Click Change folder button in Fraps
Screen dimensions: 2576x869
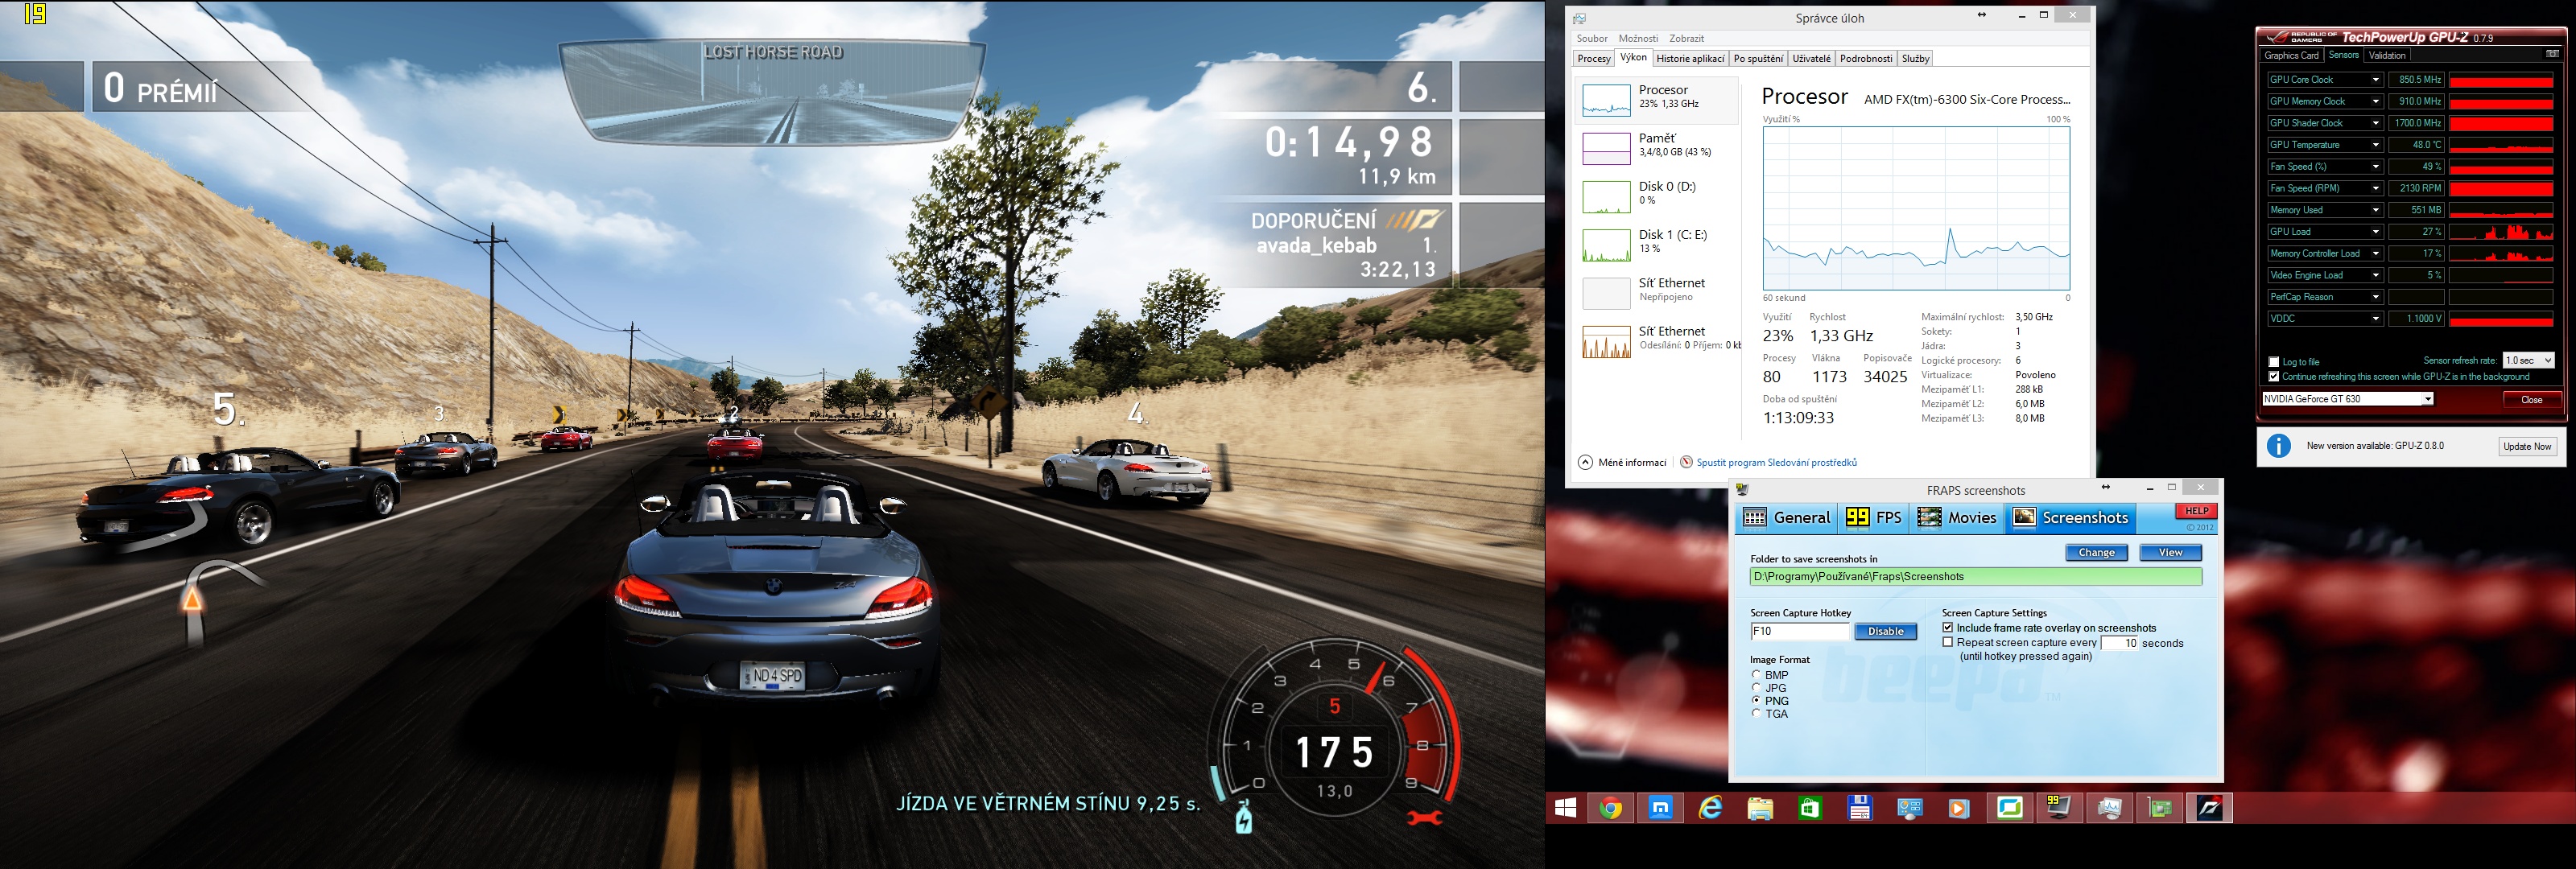[x=2096, y=553]
